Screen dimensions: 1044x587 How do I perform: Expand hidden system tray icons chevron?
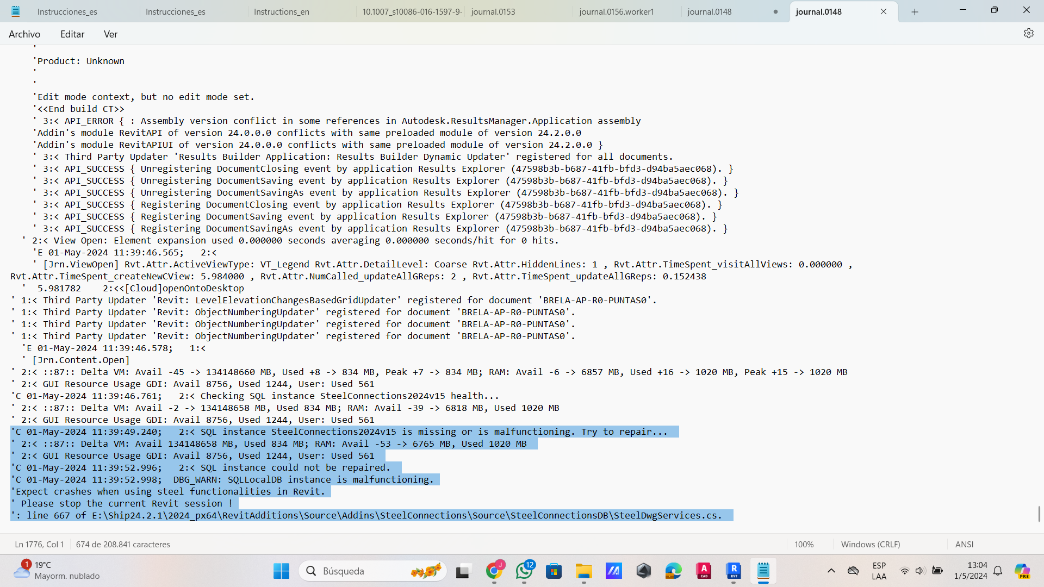(831, 571)
